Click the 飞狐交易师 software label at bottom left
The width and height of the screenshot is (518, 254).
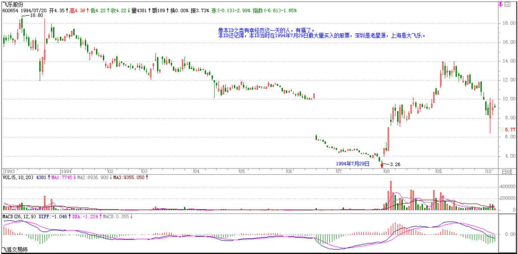[15, 250]
